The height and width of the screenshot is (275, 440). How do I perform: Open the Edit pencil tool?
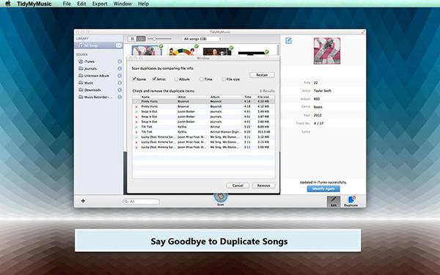coord(334,201)
